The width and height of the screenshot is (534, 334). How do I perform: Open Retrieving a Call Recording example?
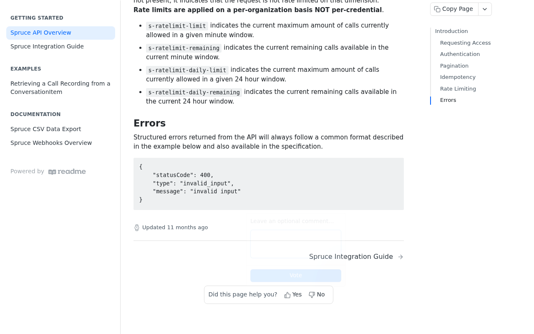[60, 88]
